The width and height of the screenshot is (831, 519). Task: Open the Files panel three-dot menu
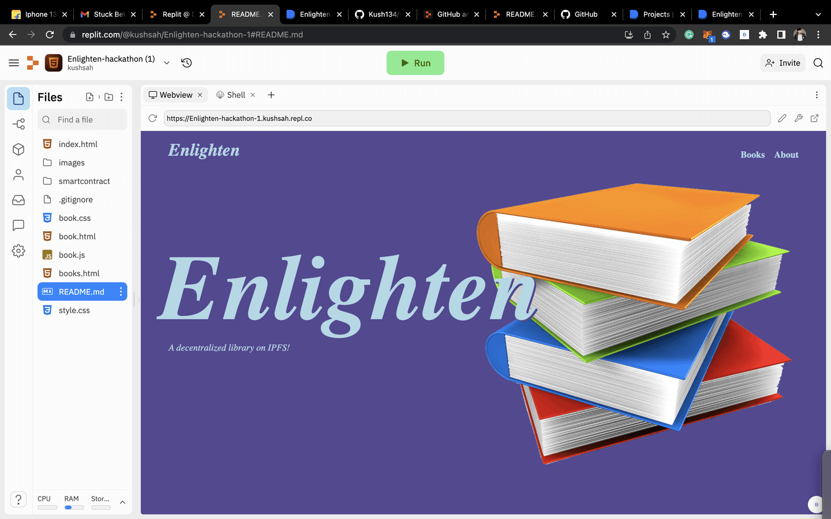[x=121, y=97]
